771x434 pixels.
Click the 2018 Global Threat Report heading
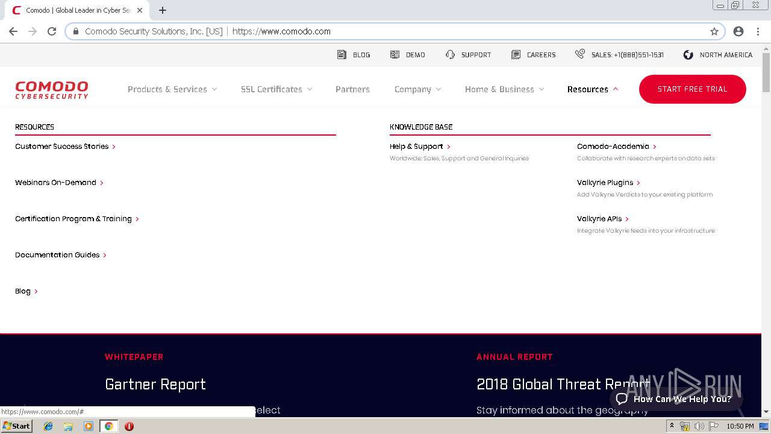click(x=563, y=384)
